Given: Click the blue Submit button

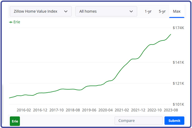Looking at the screenshot, I should [174, 121].
